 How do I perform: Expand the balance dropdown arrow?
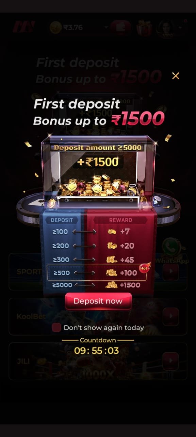click(106, 28)
